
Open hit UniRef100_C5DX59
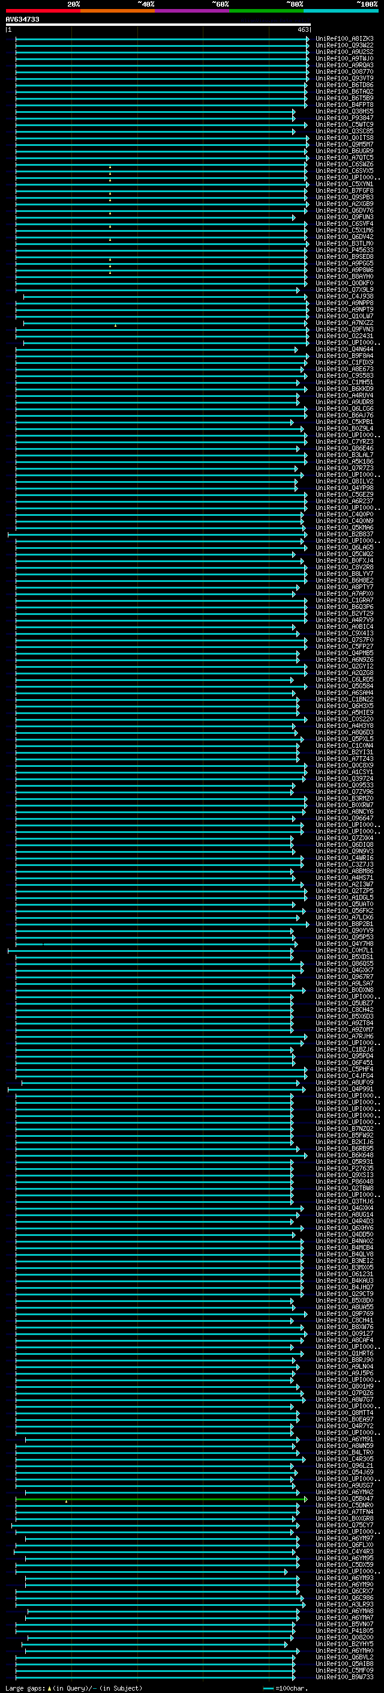pos(344,1565)
